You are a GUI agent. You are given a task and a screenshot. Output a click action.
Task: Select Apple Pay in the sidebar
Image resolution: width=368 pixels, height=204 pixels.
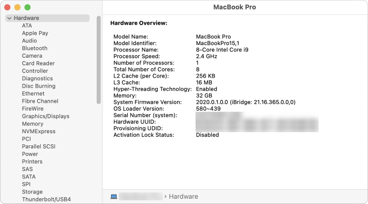(x=35, y=33)
